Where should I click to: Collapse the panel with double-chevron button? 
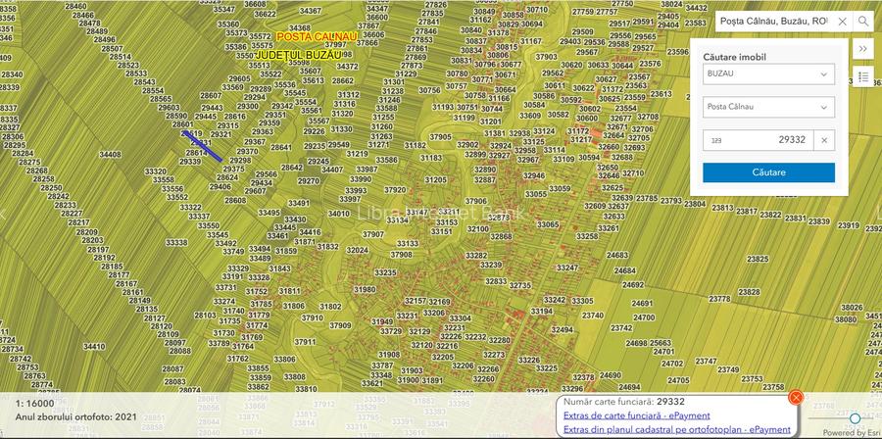tap(862, 48)
